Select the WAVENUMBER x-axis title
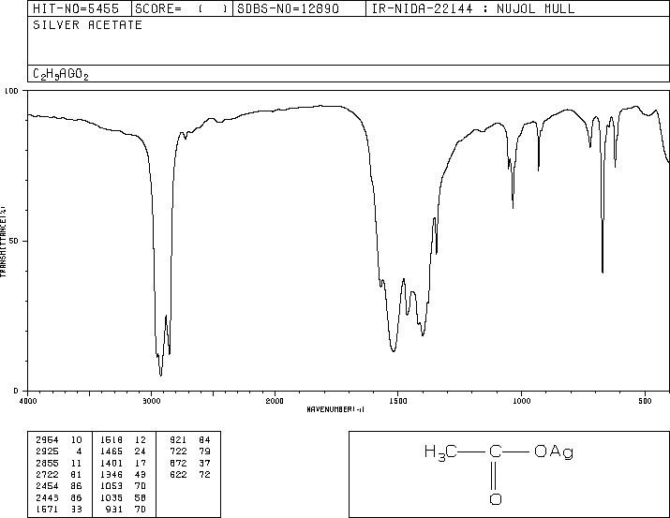The height and width of the screenshot is (518, 670). pyautogui.click(x=335, y=409)
